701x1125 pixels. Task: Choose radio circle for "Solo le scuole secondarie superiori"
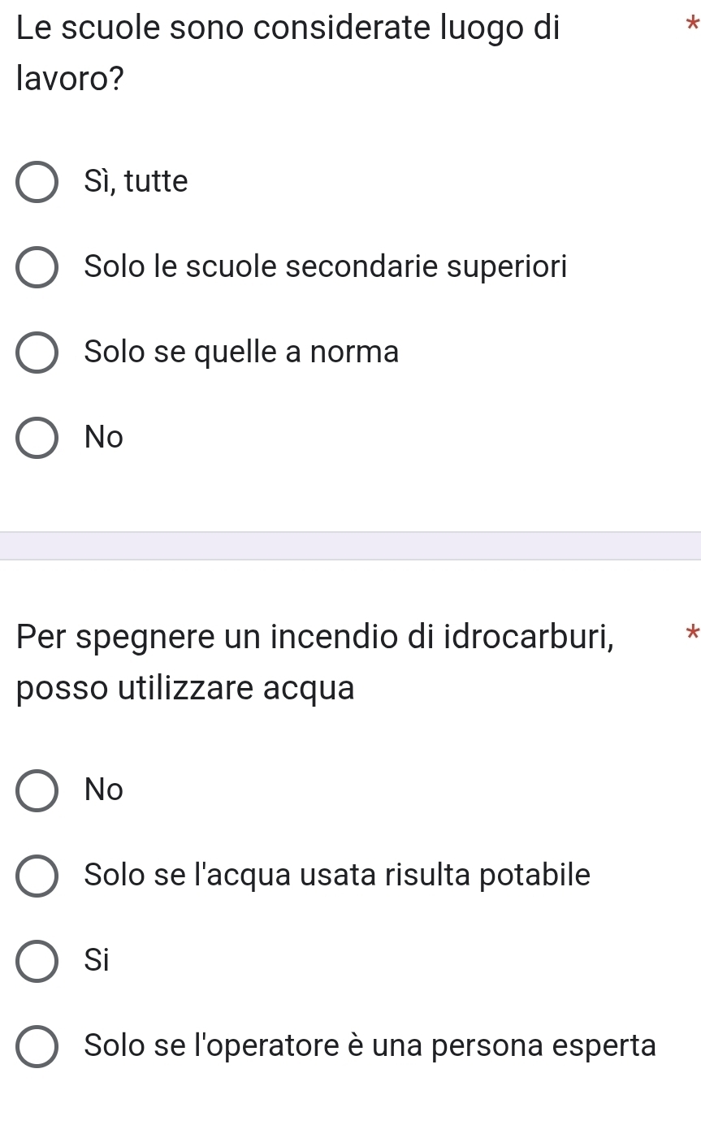(x=37, y=267)
